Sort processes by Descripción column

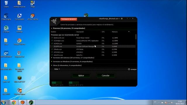(x=80, y=32)
